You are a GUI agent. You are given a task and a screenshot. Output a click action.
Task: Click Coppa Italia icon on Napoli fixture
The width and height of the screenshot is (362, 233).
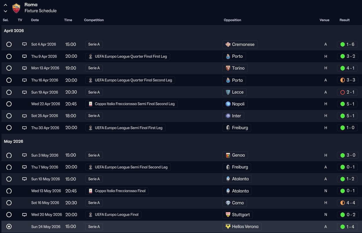[x=91, y=104]
